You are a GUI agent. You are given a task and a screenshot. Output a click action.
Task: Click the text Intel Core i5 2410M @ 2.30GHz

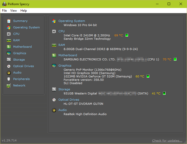click(x=87, y=35)
